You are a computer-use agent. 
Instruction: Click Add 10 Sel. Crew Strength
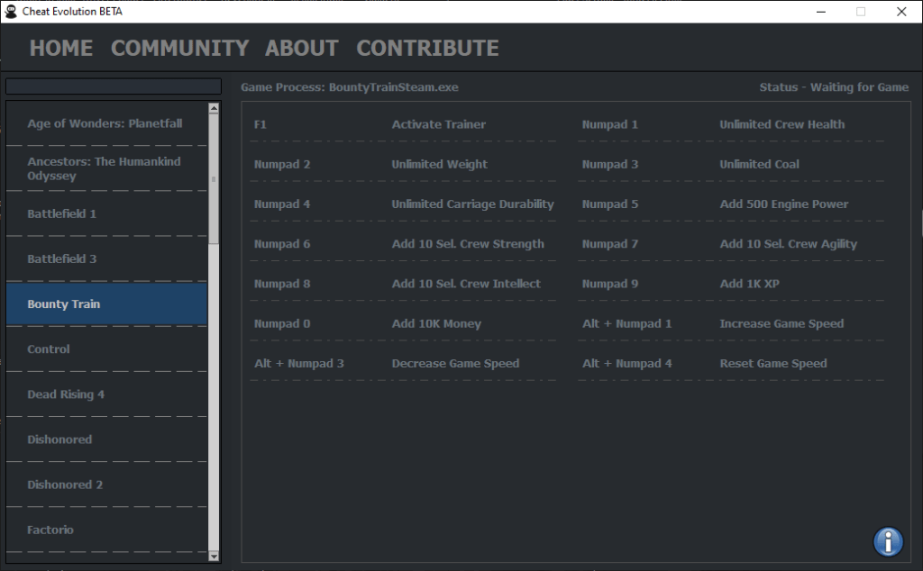468,243
